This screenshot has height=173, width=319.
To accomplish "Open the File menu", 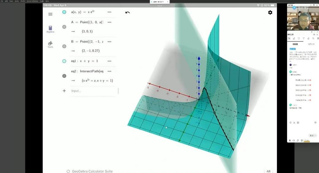I will point(2,1).
